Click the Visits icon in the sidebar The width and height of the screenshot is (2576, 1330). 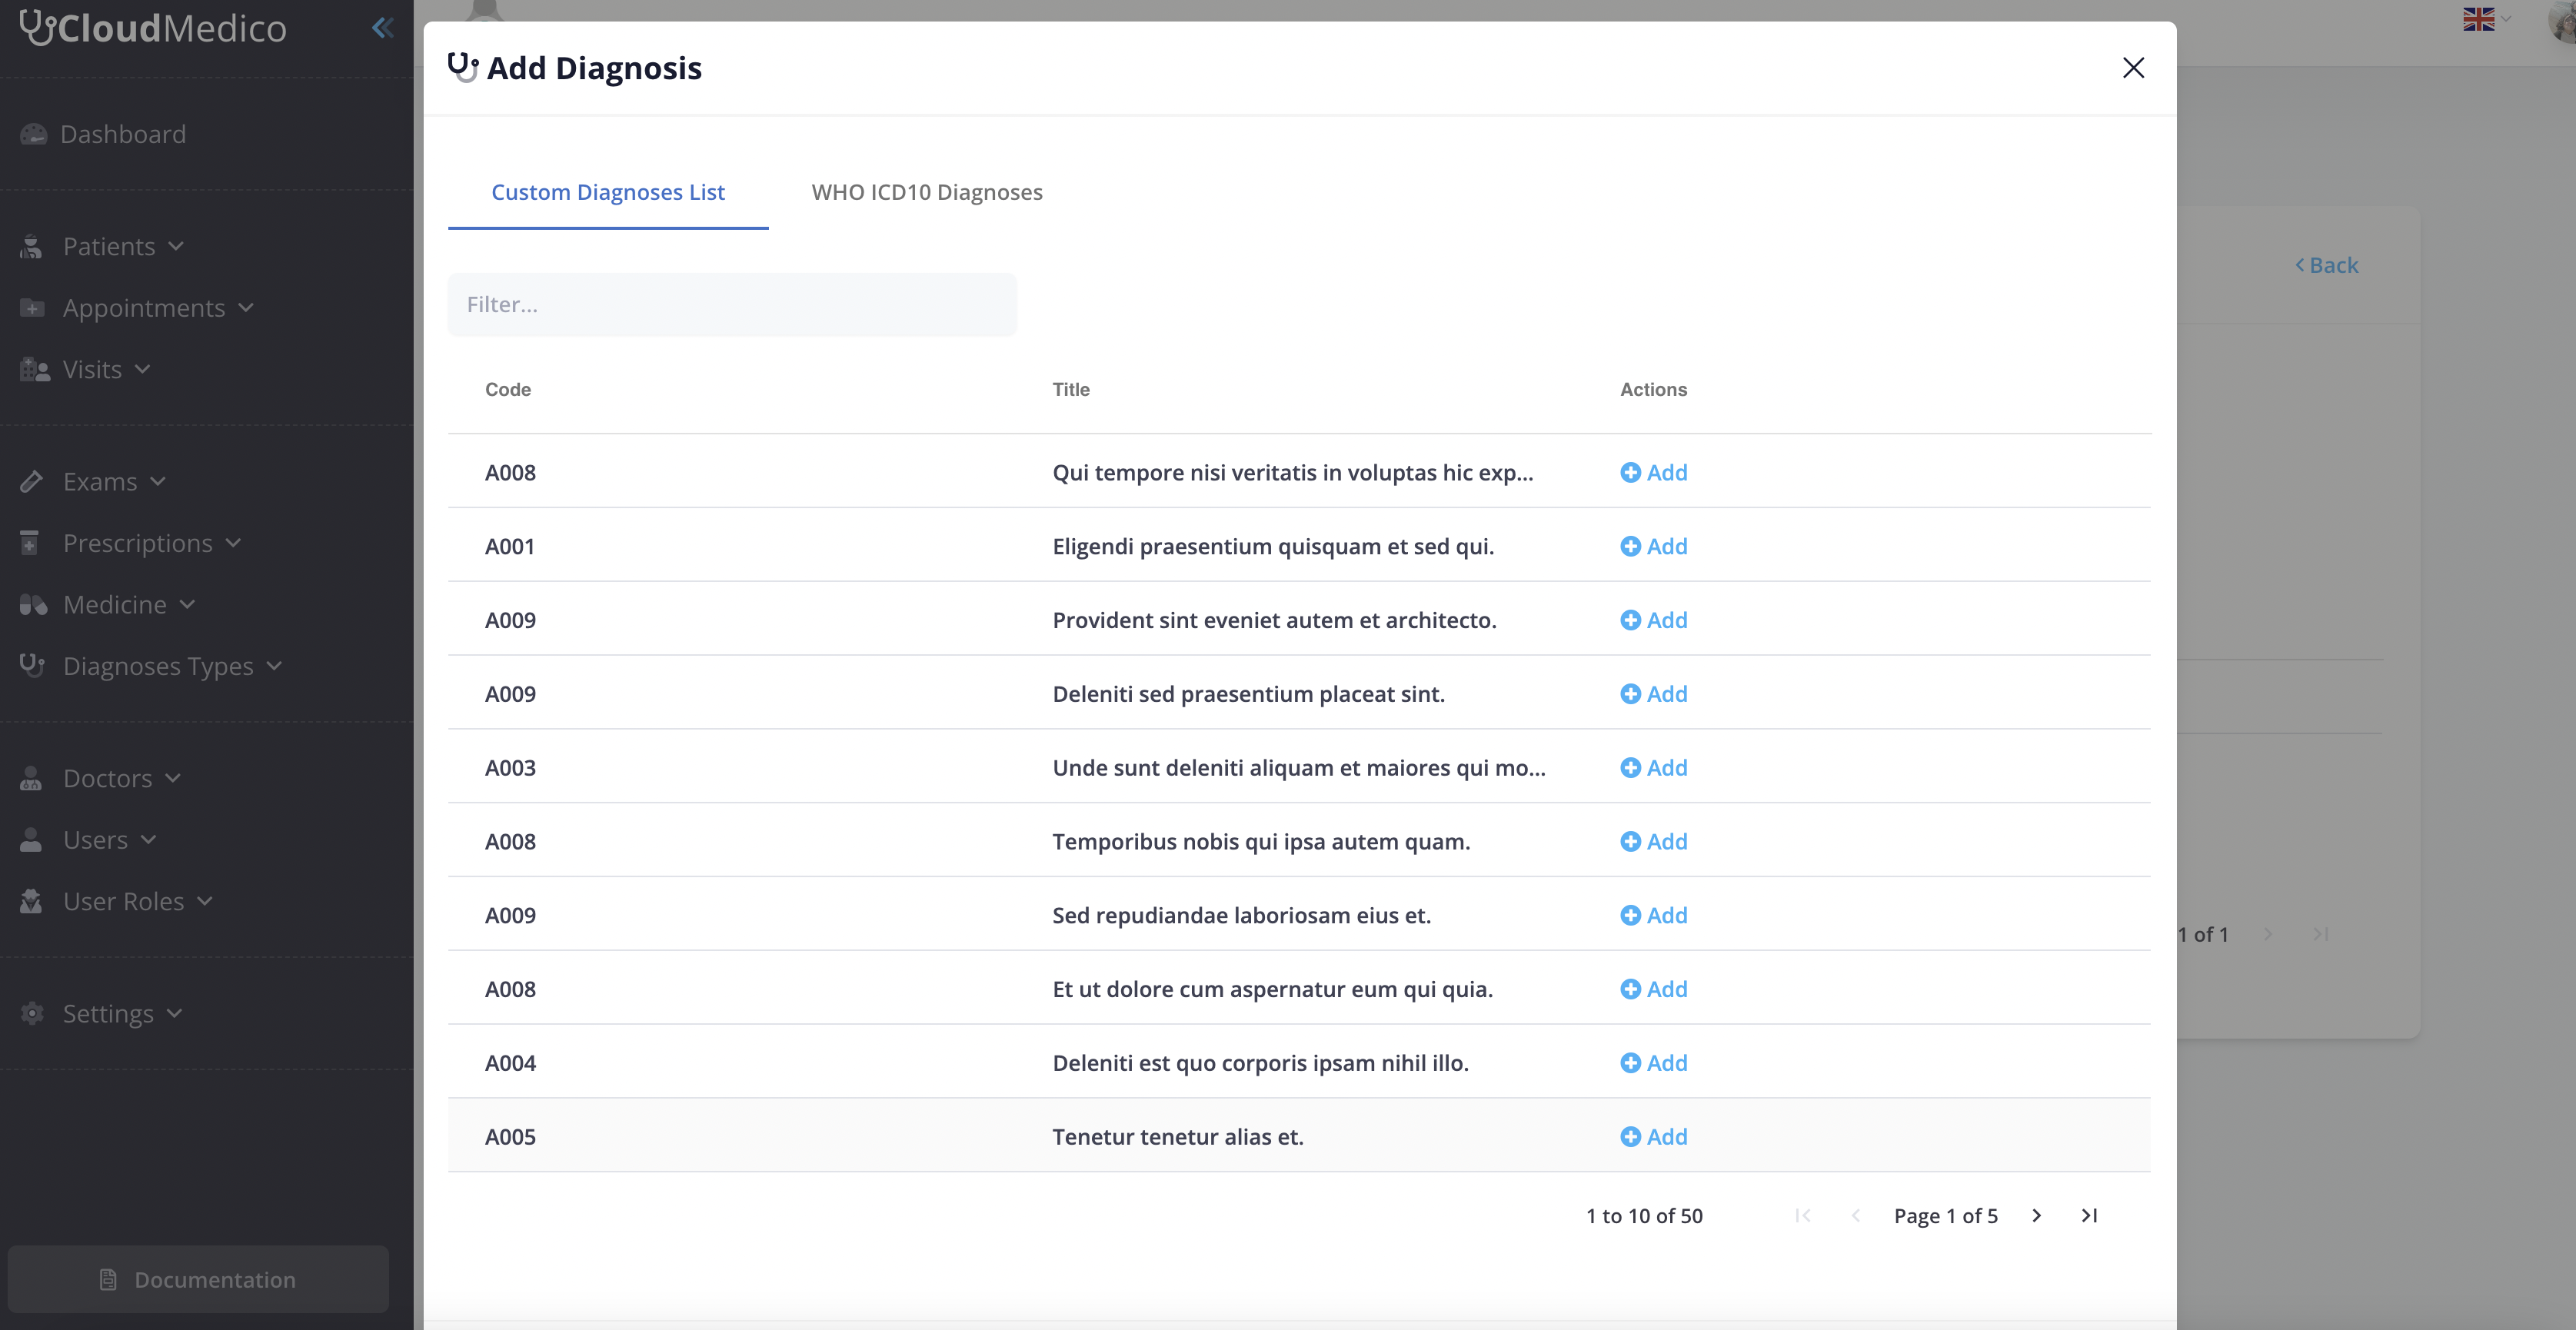click(34, 369)
